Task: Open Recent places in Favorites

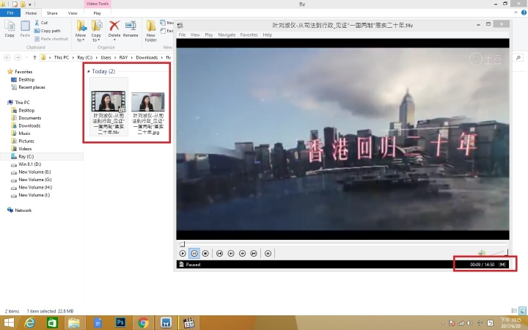Action: (32, 87)
